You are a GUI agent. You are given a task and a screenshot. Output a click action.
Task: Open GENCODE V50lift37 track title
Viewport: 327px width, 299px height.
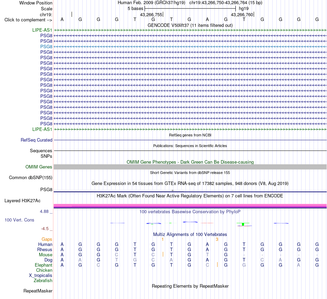click(x=190, y=25)
